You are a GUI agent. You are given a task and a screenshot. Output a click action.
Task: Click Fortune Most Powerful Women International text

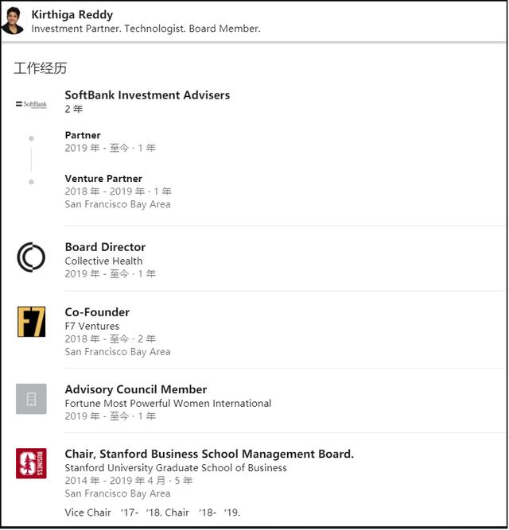168,403
